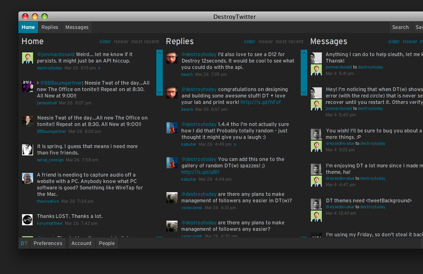The width and height of the screenshot is (423, 274).
Task: Click the 'Mar 26 7:58 pm' timestamp
Action: [x=82, y=160]
